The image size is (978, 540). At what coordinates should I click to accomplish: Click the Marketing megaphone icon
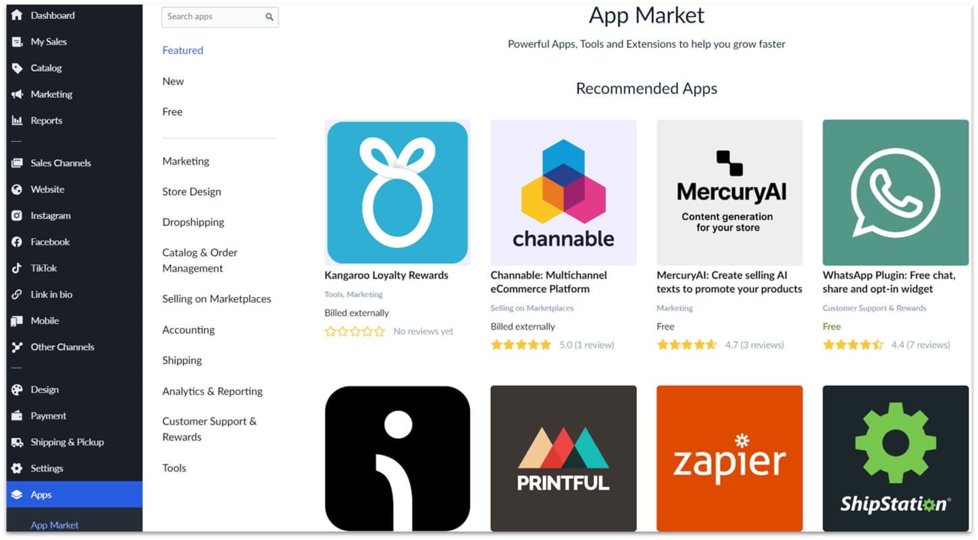pos(17,94)
